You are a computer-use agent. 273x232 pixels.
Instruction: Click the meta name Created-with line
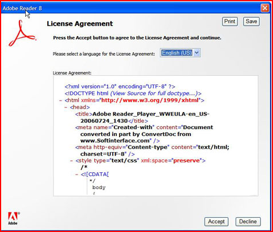[144, 127]
